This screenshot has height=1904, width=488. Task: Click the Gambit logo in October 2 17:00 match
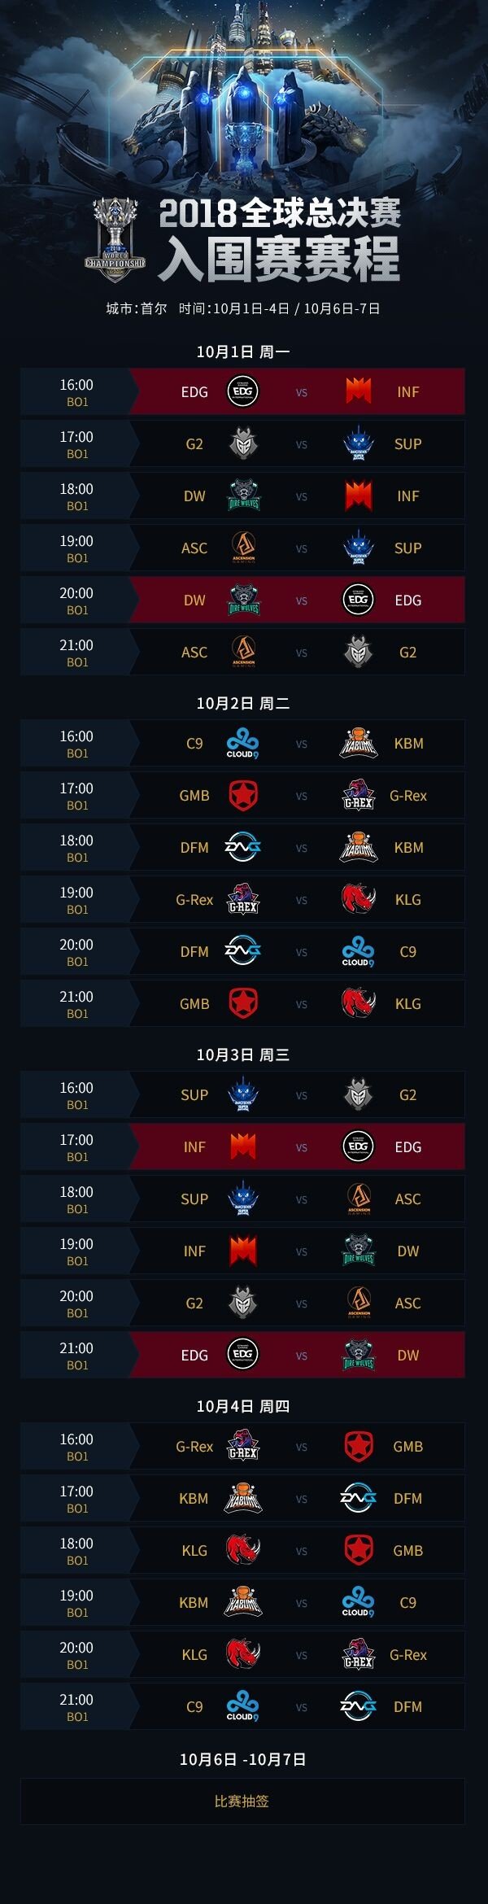pyautogui.click(x=242, y=795)
